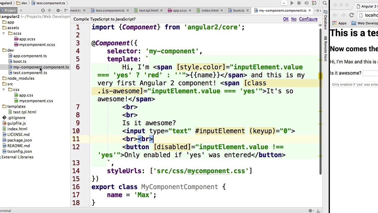Click Configure in the compile prompt
Image resolution: width=378 pixels, height=213 pixels.
(x=308, y=19)
